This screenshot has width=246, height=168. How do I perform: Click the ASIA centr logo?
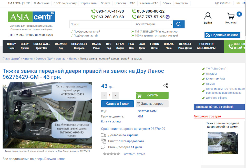[31, 17]
